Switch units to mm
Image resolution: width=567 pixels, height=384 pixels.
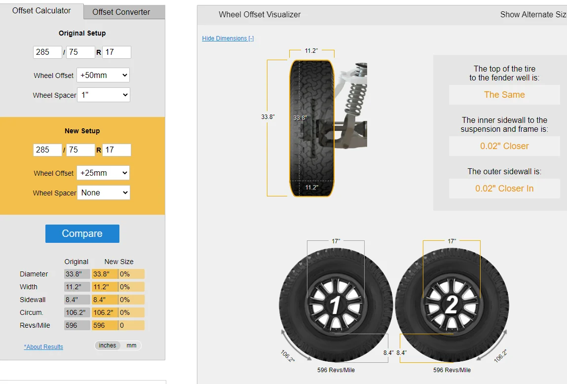click(131, 346)
